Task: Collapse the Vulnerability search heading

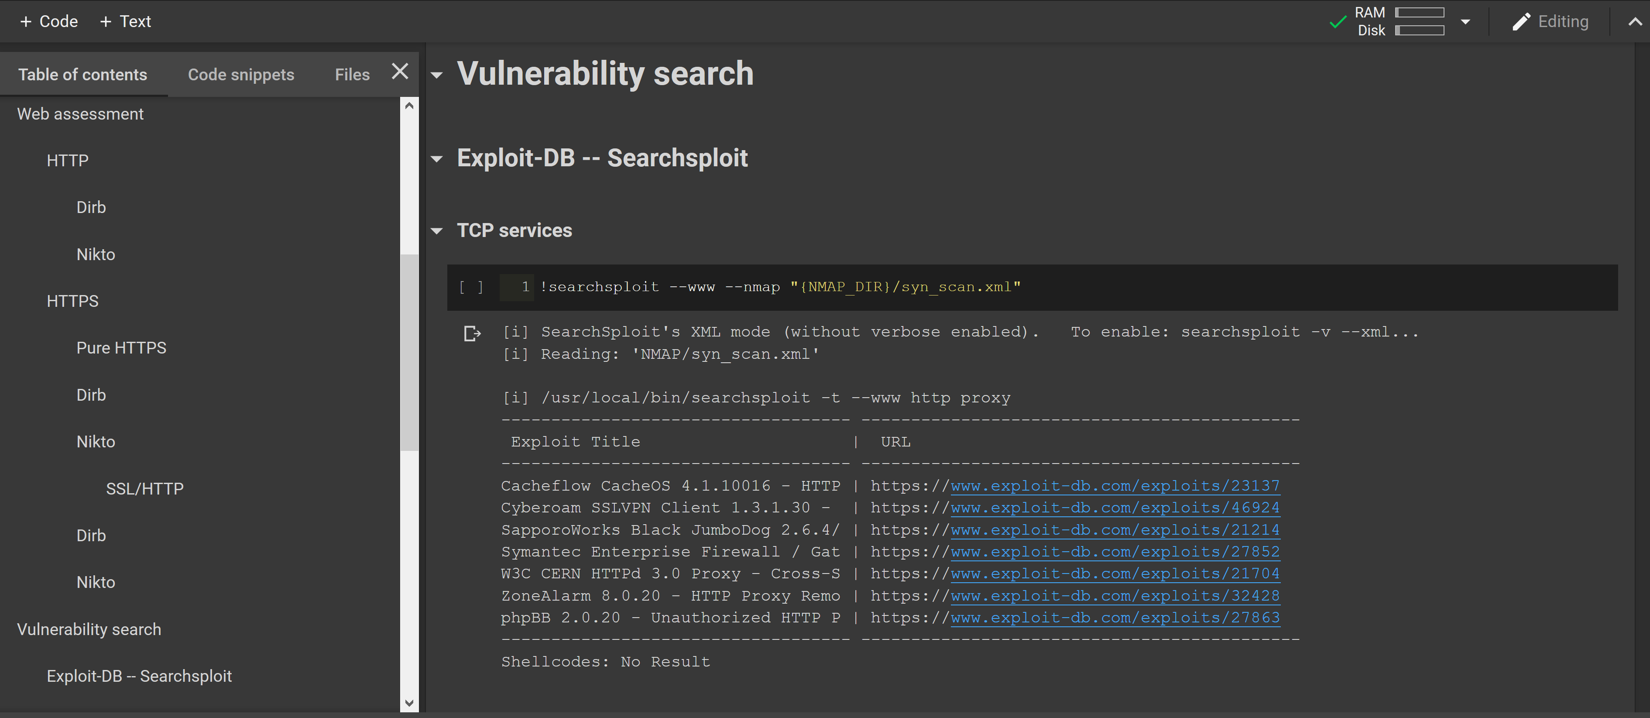Action: click(x=437, y=76)
